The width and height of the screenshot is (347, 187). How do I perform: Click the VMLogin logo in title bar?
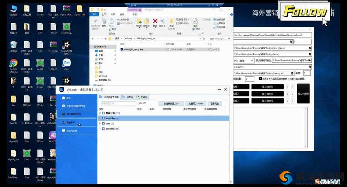62,90
